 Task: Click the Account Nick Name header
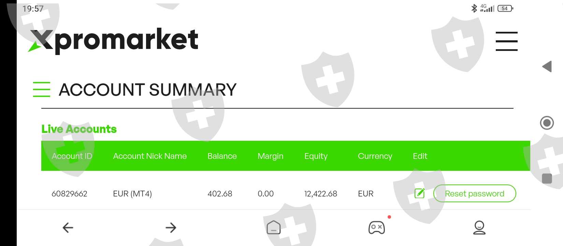(x=150, y=156)
